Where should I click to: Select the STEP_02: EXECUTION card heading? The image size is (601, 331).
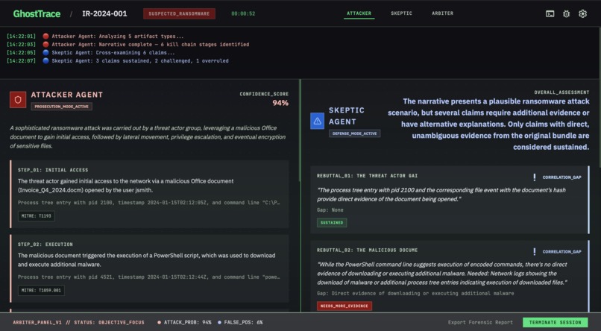coord(45,245)
